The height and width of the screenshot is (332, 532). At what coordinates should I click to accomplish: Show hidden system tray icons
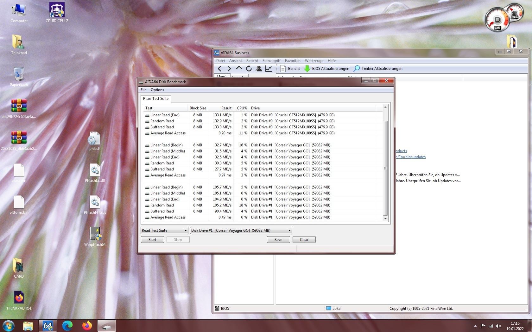pos(475,326)
